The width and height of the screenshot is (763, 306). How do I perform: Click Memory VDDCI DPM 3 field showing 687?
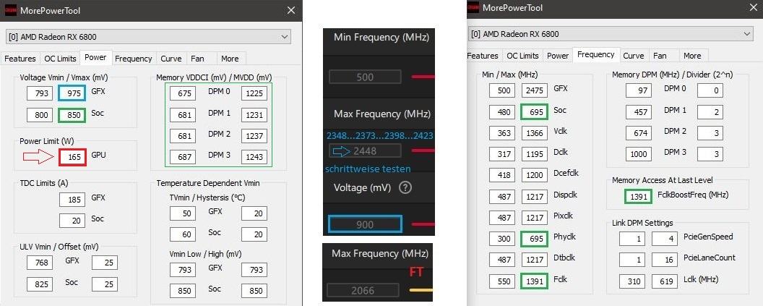183,157
